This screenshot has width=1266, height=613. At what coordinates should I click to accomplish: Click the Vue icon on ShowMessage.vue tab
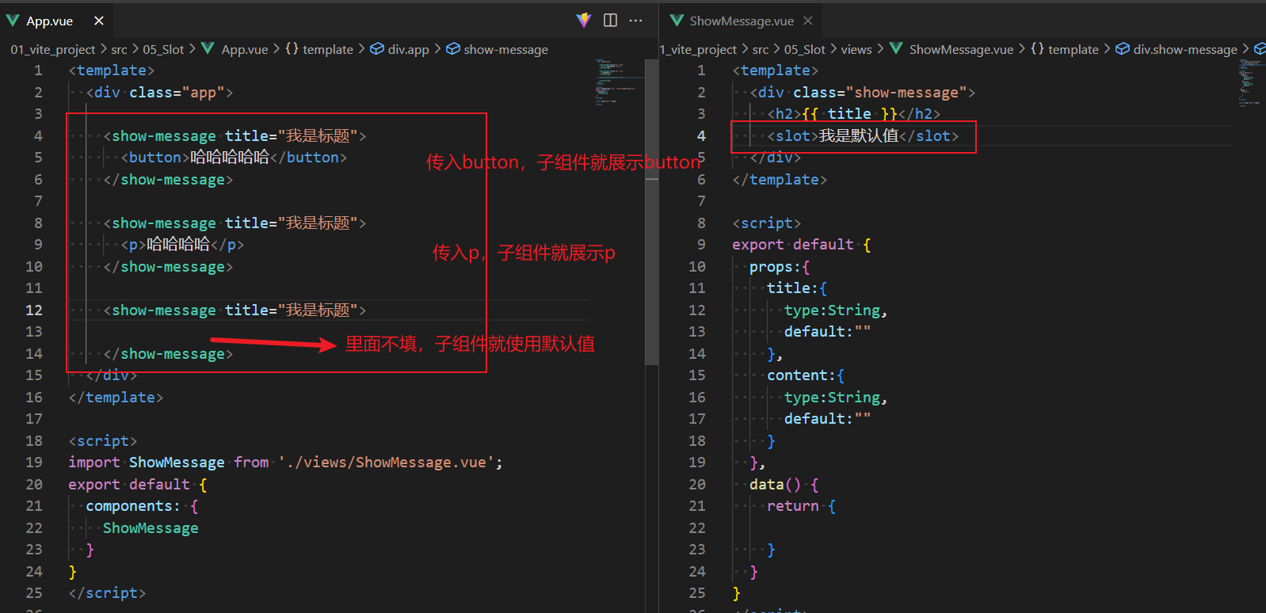coord(677,21)
